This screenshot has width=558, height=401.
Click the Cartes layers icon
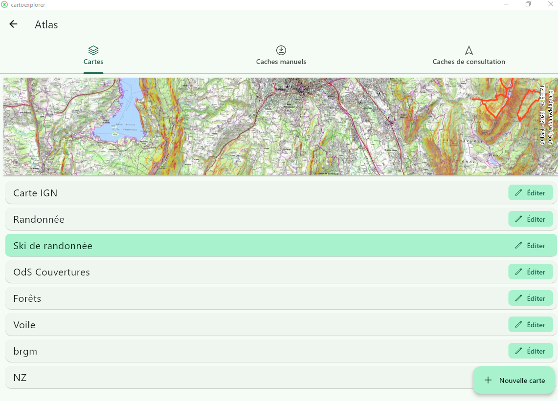93,50
